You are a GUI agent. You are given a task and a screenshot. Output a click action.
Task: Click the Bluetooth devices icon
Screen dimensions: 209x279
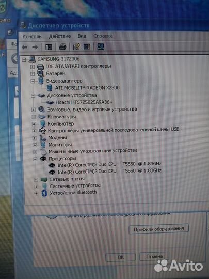pyautogui.click(x=44, y=193)
